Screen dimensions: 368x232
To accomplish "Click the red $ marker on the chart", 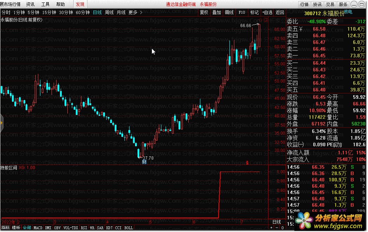I will tap(247, 163).
